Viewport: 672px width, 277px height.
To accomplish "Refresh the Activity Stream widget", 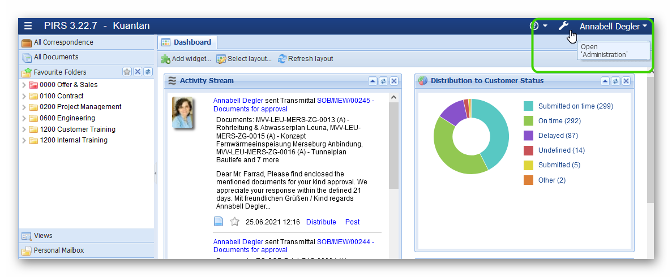I will coord(383,81).
